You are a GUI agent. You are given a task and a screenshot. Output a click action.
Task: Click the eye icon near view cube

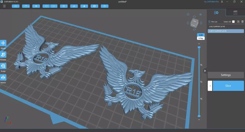pyautogui.click(x=201, y=14)
